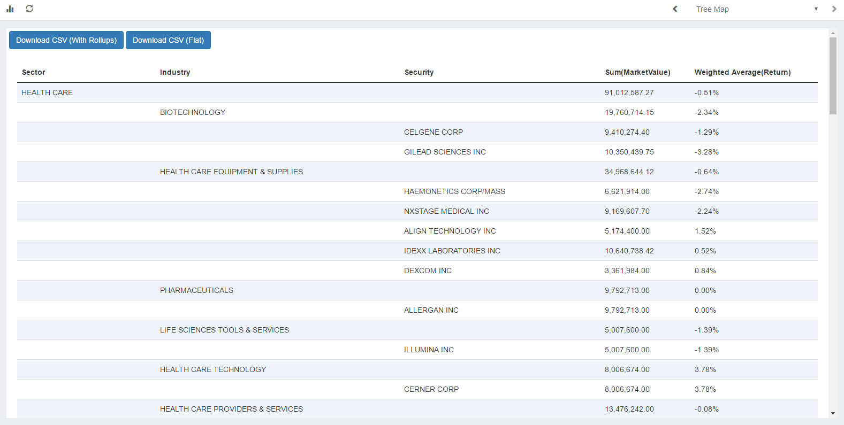Click the Industry column header

click(x=175, y=72)
